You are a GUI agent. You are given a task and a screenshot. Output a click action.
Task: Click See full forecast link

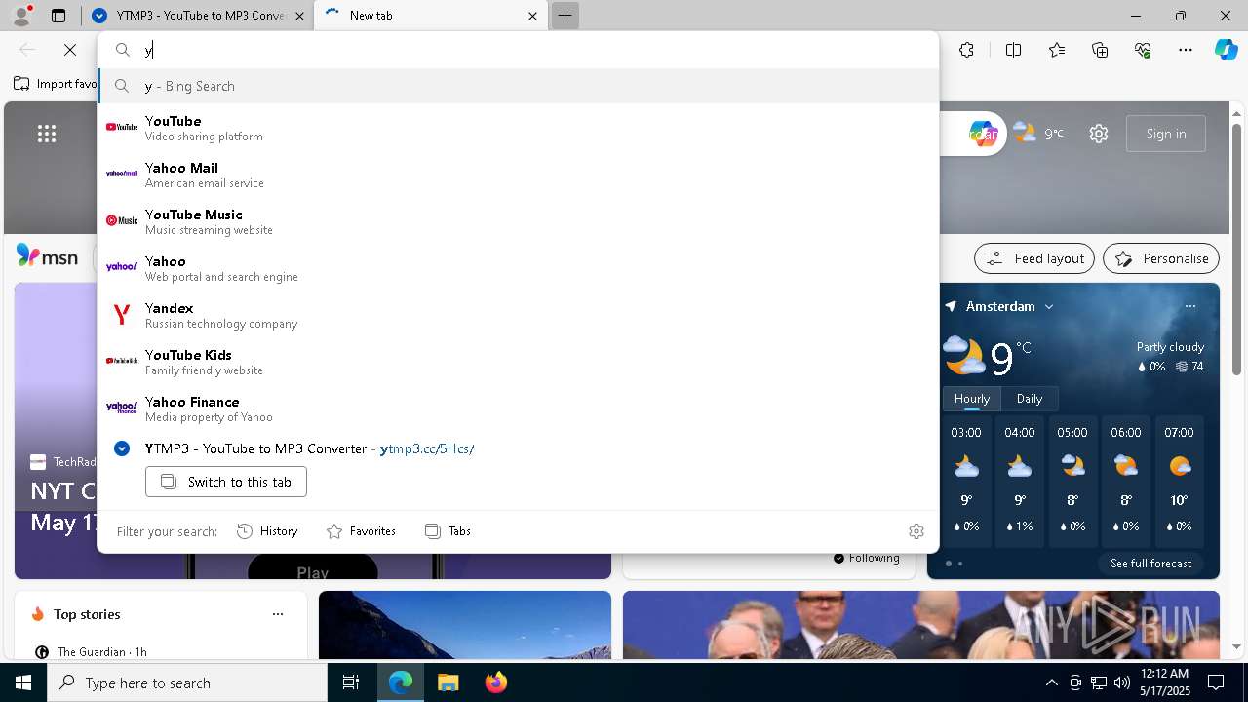coord(1150,563)
